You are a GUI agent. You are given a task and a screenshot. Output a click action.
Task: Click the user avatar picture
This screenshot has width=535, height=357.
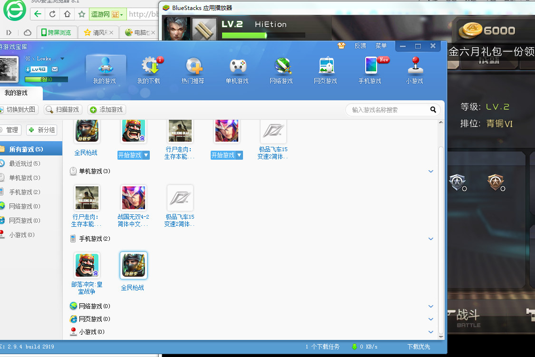[x=9, y=69]
